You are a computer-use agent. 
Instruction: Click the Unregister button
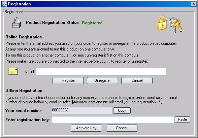[102, 80]
